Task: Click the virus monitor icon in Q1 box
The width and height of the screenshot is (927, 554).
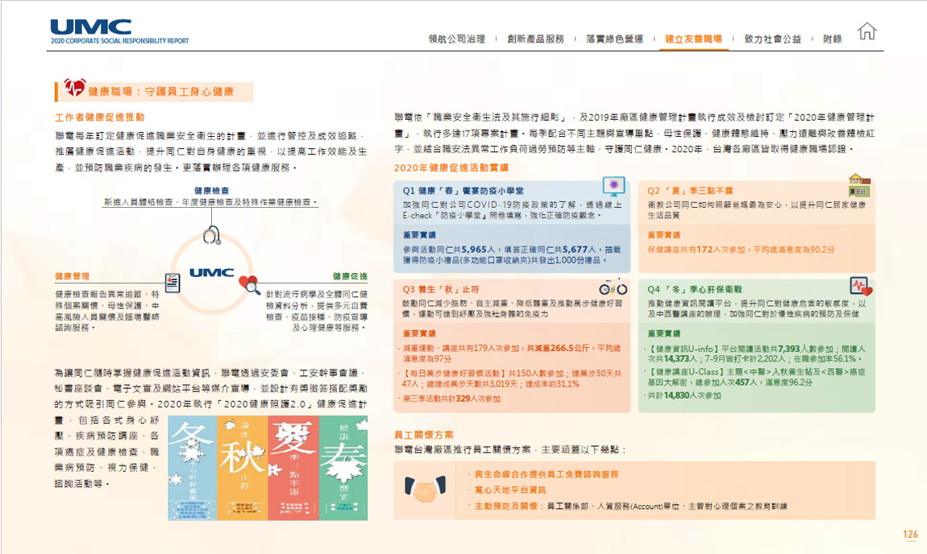Action: (x=615, y=187)
